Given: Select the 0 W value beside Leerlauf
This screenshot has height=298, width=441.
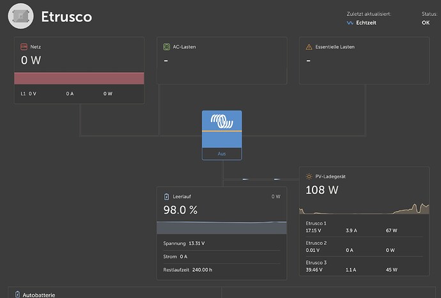Looking at the screenshot, I should click(x=275, y=197).
